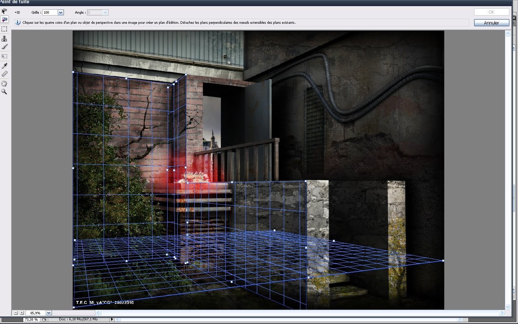This screenshot has width=518, height=324.
Task: Click the Doc : 6,18 Mo/267,1 Mo status text
Action: 78,319
